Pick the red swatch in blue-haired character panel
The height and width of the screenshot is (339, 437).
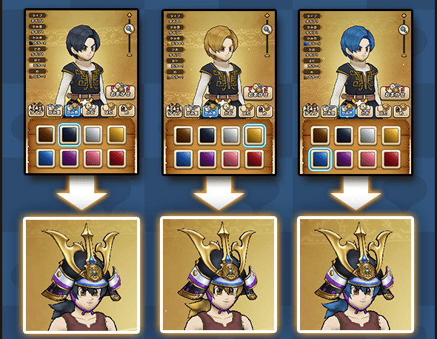click(391, 159)
